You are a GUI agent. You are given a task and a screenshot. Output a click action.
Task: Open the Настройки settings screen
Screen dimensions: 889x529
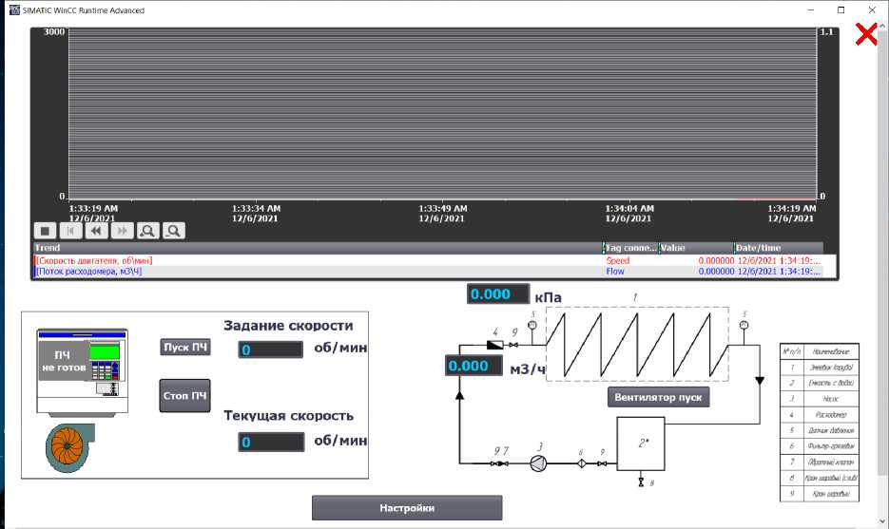coord(406,507)
